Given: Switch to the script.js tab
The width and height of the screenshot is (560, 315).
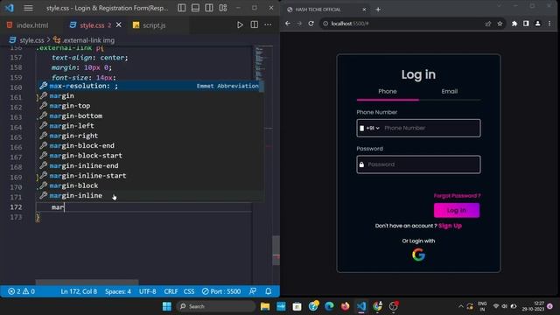Looking at the screenshot, I should pos(150,25).
